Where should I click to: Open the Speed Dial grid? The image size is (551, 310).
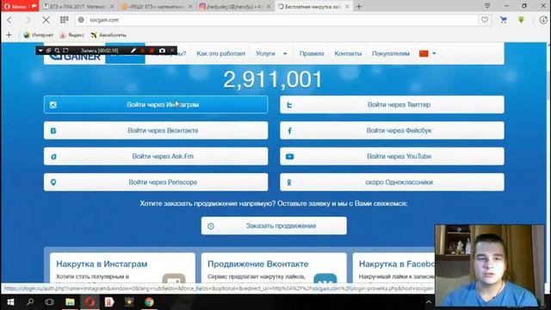tap(64, 20)
